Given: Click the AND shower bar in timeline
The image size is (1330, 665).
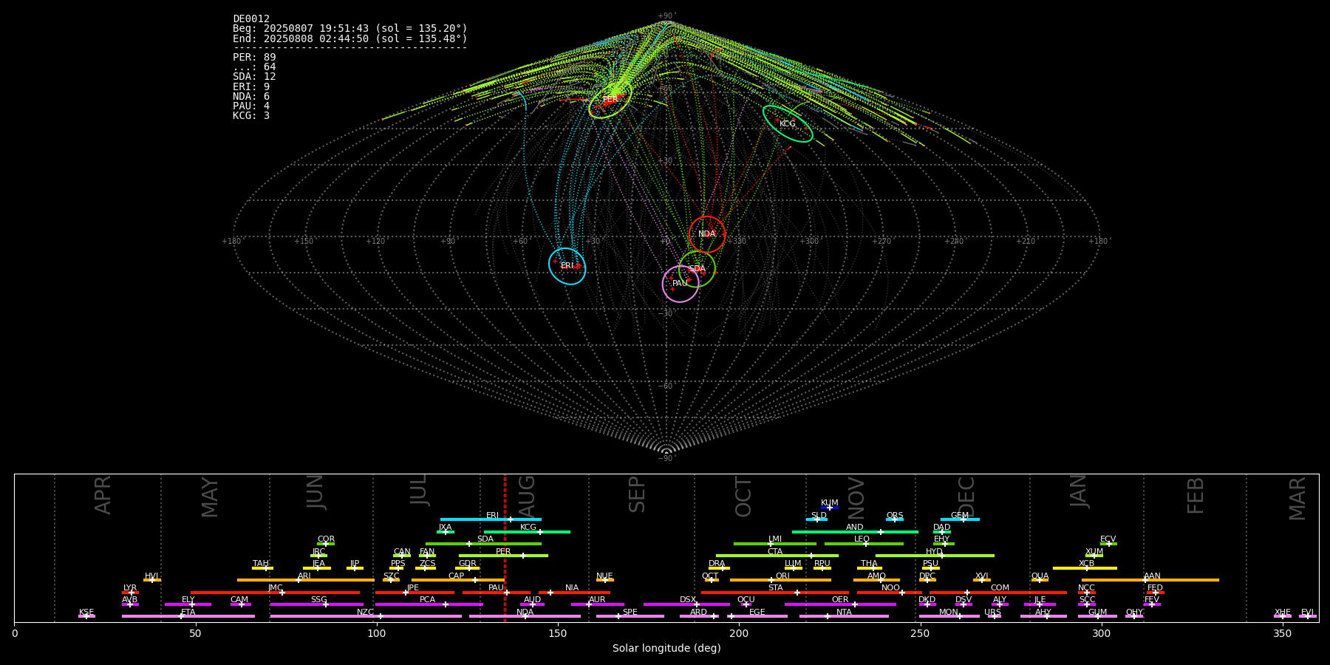Looking at the screenshot, I should (855, 532).
